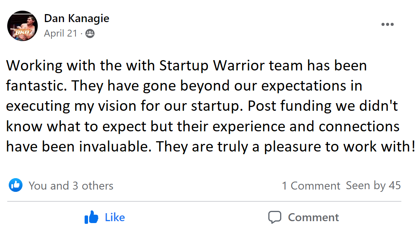420x236 pixels.
Task: Open Dan Kanagie's profile picture
Action: [x=22, y=26]
